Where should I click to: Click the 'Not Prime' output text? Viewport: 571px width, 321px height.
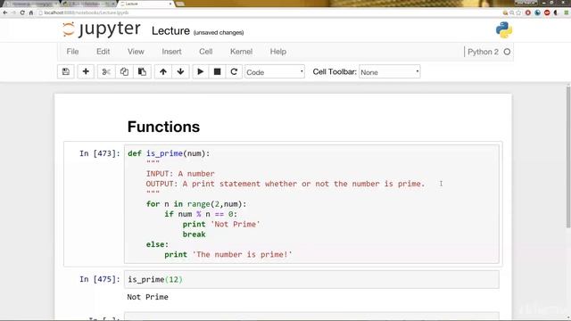(147, 297)
